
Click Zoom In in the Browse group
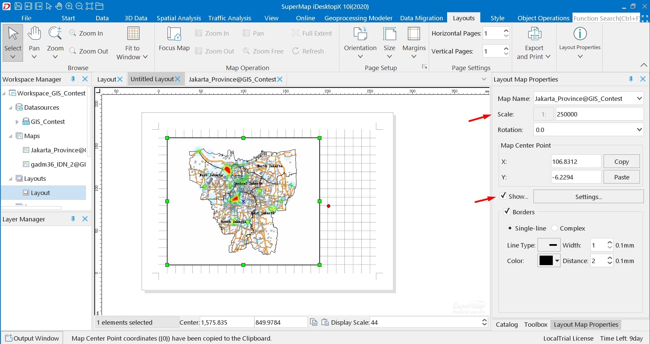[x=86, y=33]
